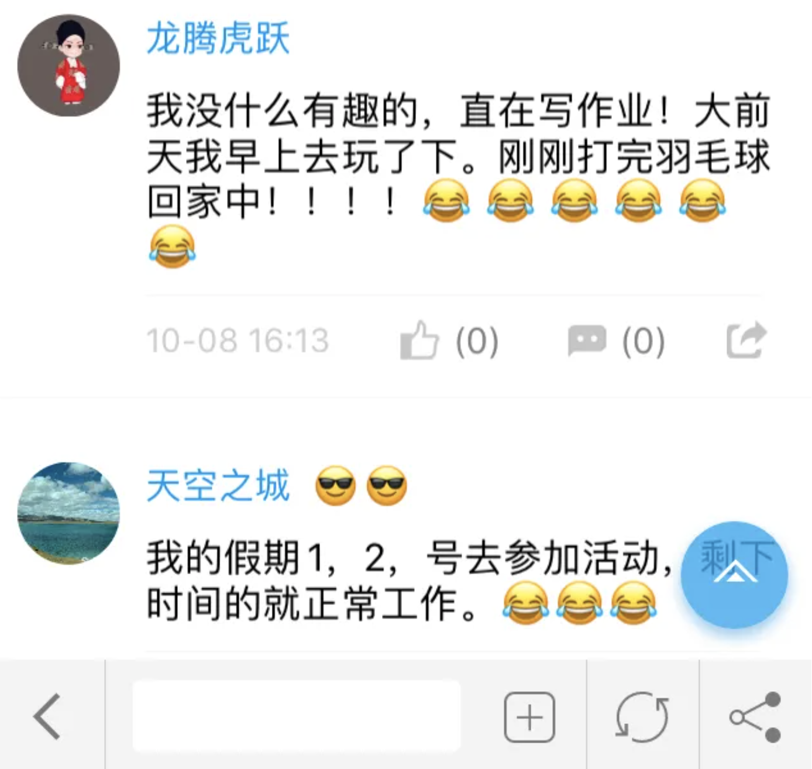
Task: Go back using the left chevron
Action: [47, 716]
